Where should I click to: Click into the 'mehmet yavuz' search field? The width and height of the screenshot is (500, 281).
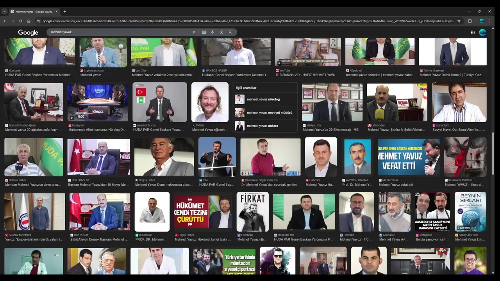coord(119,32)
